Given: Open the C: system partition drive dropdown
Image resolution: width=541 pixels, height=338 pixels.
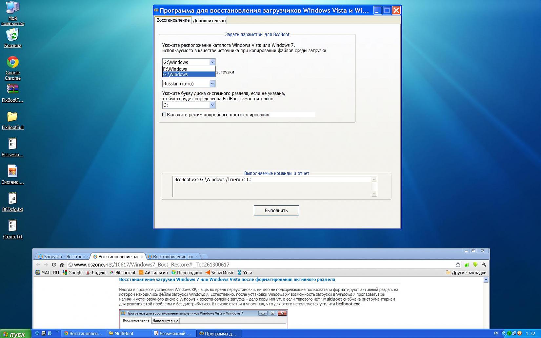Looking at the screenshot, I should click(212, 105).
